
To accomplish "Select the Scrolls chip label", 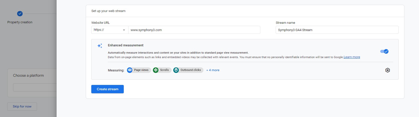I will [x=164, y=70].
